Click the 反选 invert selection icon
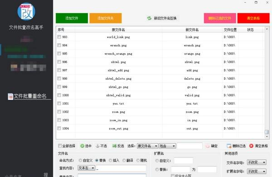 pos(114,146)
